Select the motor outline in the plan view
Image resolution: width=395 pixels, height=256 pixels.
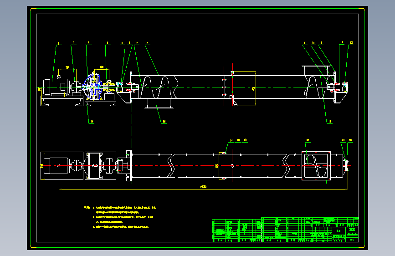(56, 165)
